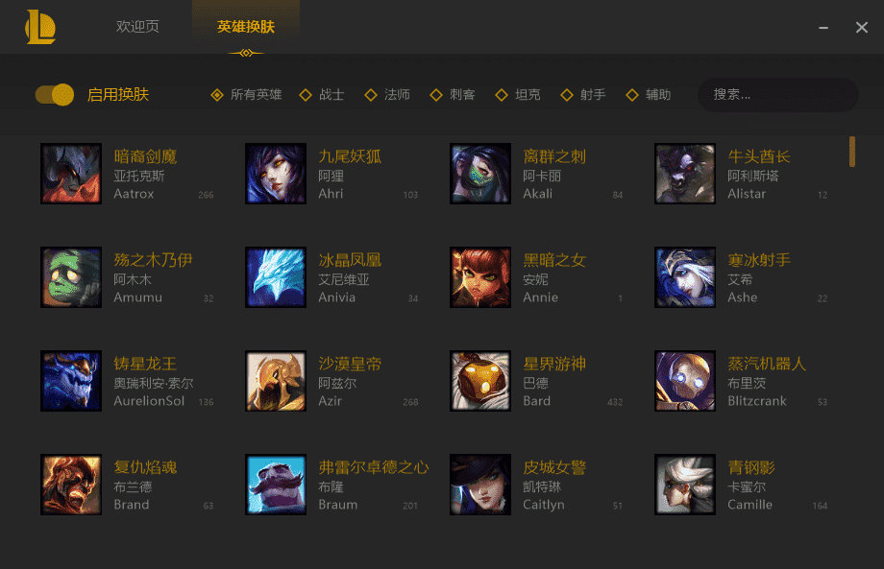
Task: Filter champions by 法师
Action: pos(387,95)
